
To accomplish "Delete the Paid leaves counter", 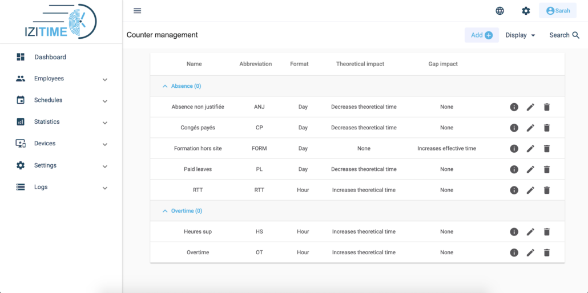I will (547, 169).
